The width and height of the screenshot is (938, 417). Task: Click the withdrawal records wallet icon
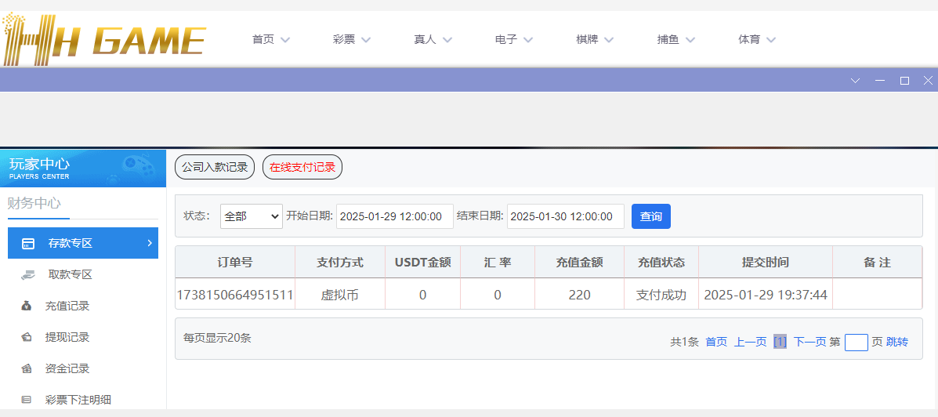coord(27,337)
